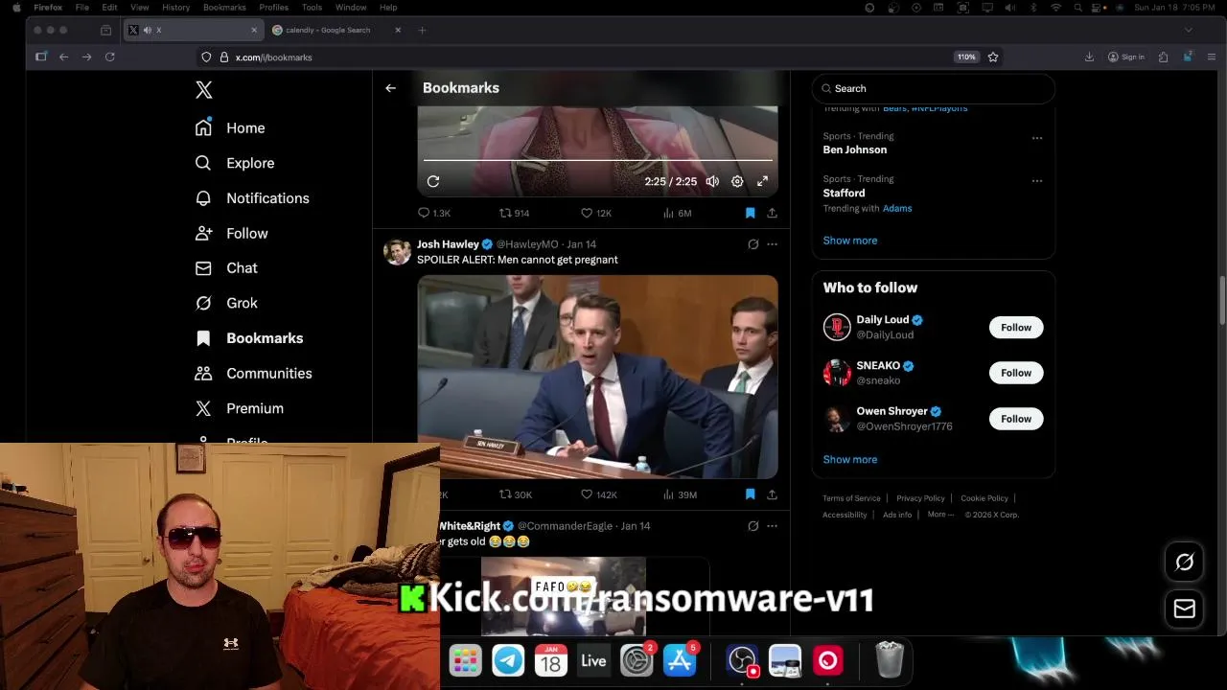Open a new browser tab
The image size is (1227, 690).
point(422,30)
